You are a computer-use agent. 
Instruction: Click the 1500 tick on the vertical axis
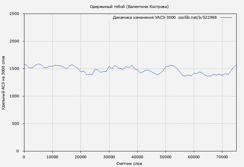16,69
